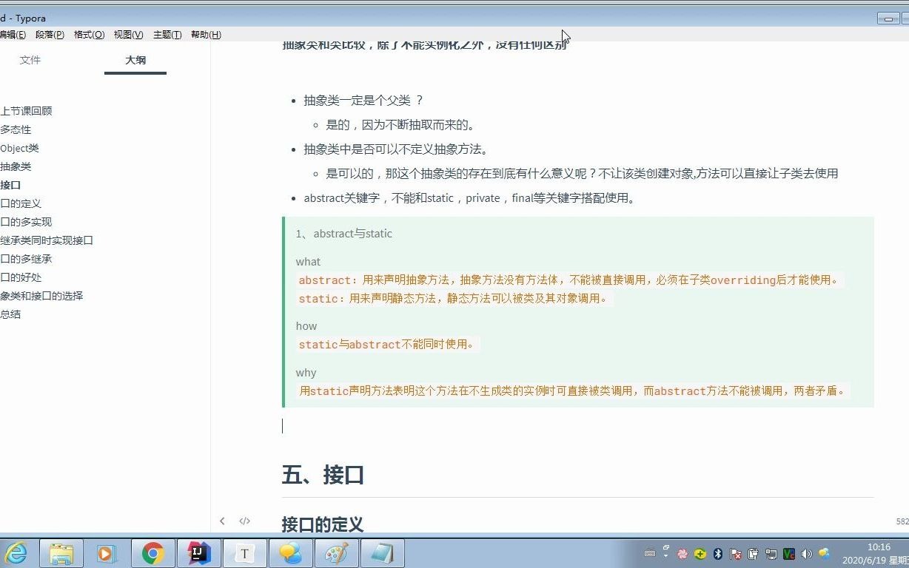
Task: Open Internet Explorer from the taskbar
Action: [16, 553]
